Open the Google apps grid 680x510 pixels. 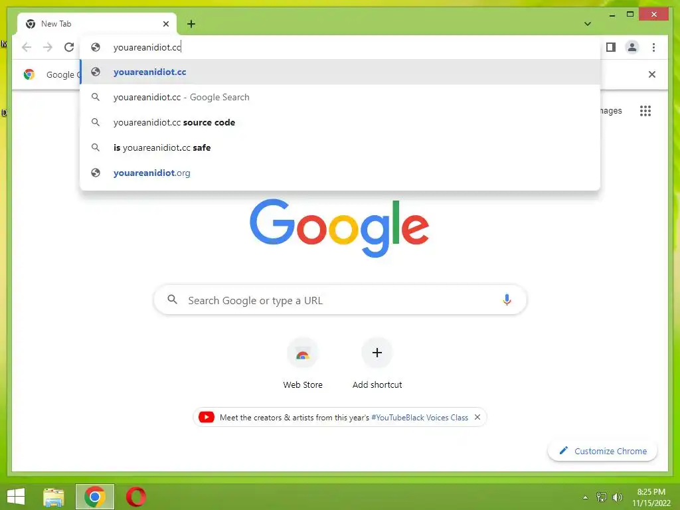[x=645, y=111]
